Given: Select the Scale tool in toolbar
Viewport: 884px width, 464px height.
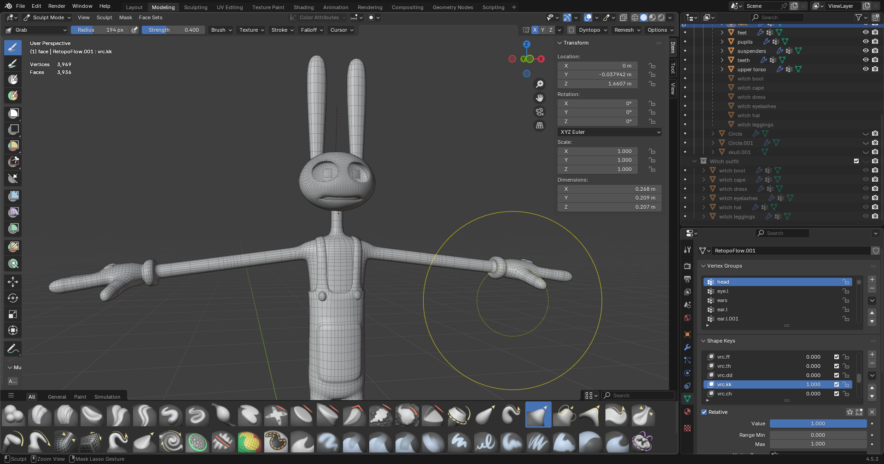Looking at the screenshot, I should coord(13,314).
